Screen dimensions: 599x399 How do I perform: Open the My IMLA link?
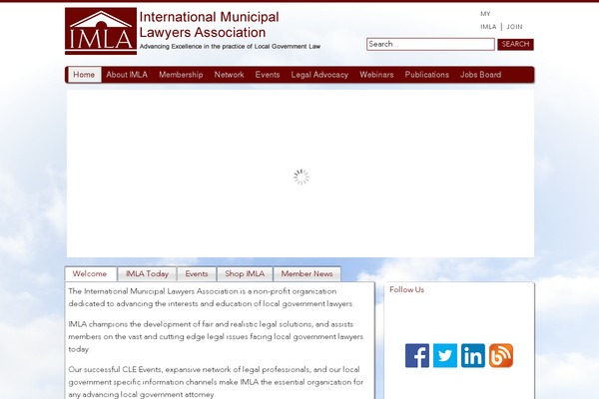click(x=488, y=20)
